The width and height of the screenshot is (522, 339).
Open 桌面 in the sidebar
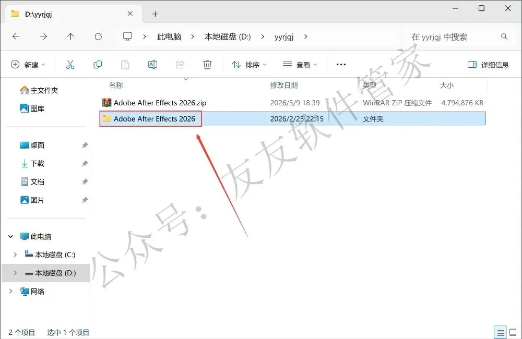click(x=32, y=145)
